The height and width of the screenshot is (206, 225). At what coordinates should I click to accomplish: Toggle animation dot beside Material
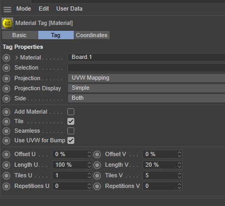click(6, 58)
